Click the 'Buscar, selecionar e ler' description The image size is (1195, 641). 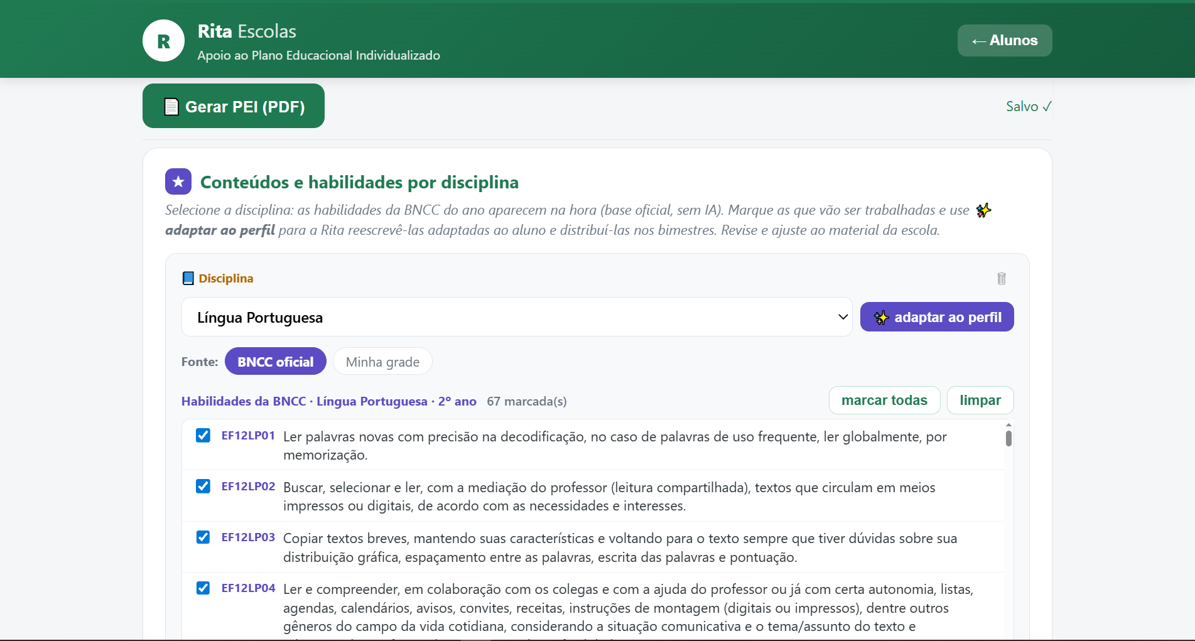(x=609, y=497)
